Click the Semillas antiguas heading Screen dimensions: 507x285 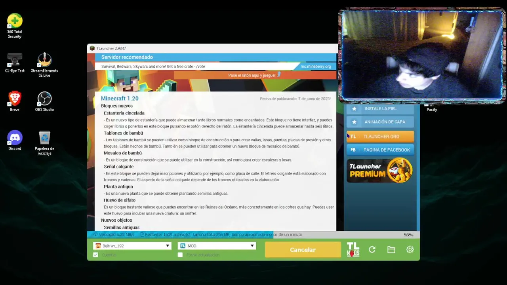[122, 227]
